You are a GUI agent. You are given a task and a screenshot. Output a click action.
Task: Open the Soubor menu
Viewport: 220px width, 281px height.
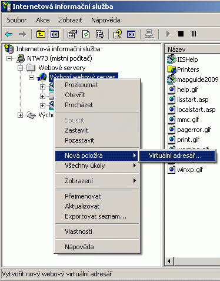coord(16,20)
